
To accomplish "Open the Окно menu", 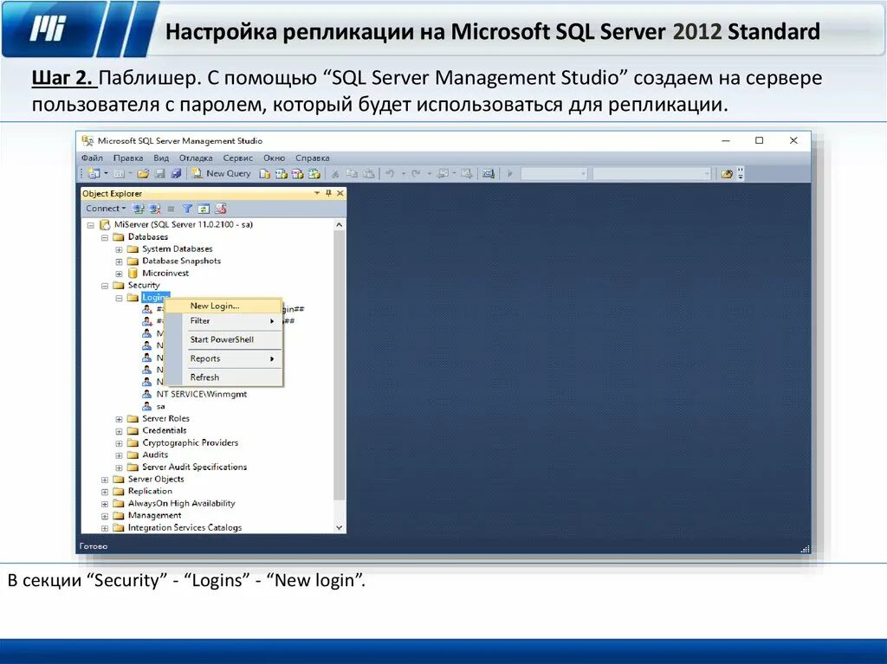I will [x=275, y=158].
